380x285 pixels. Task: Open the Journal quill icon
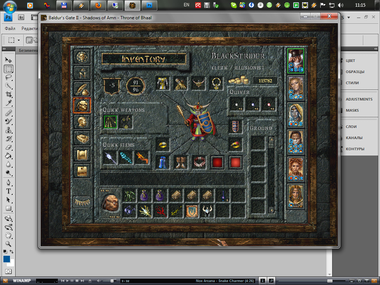click(x=82, y=89)
